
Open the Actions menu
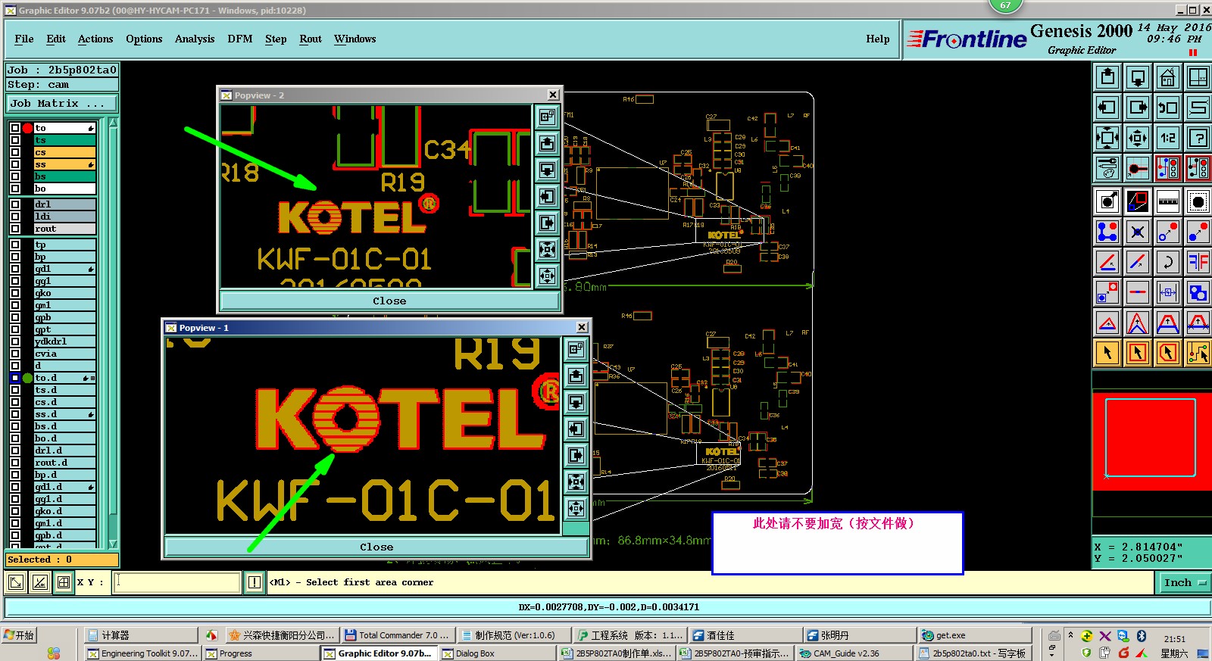pyautogui.click(x=95, y=39)
